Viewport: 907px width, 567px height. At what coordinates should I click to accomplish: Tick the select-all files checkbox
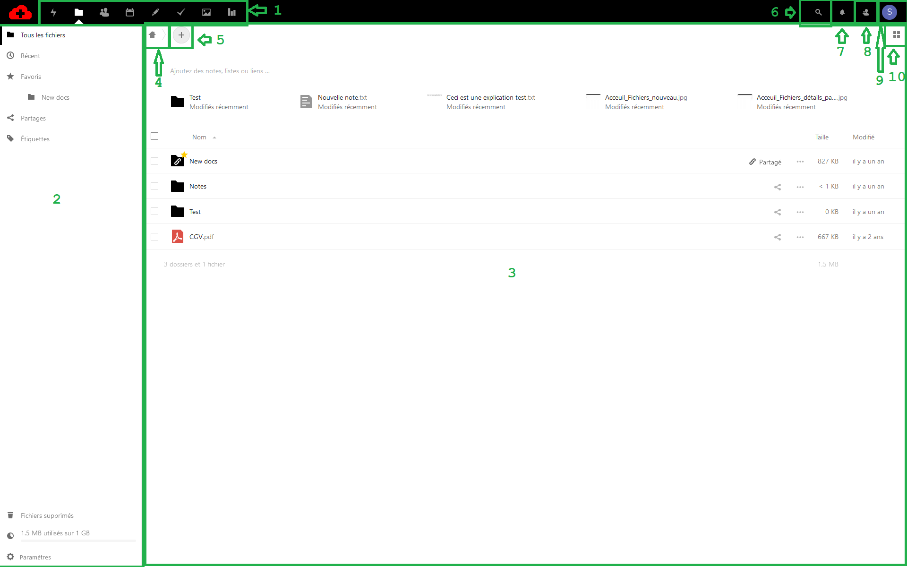(x=154, y=137)
